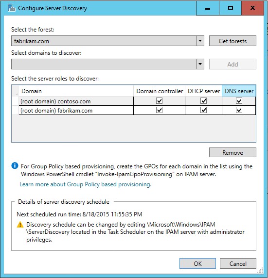268x278 pixels.
Task: Toggle Domain controller checkbox for contoso.com
Action: coord(159,101)
